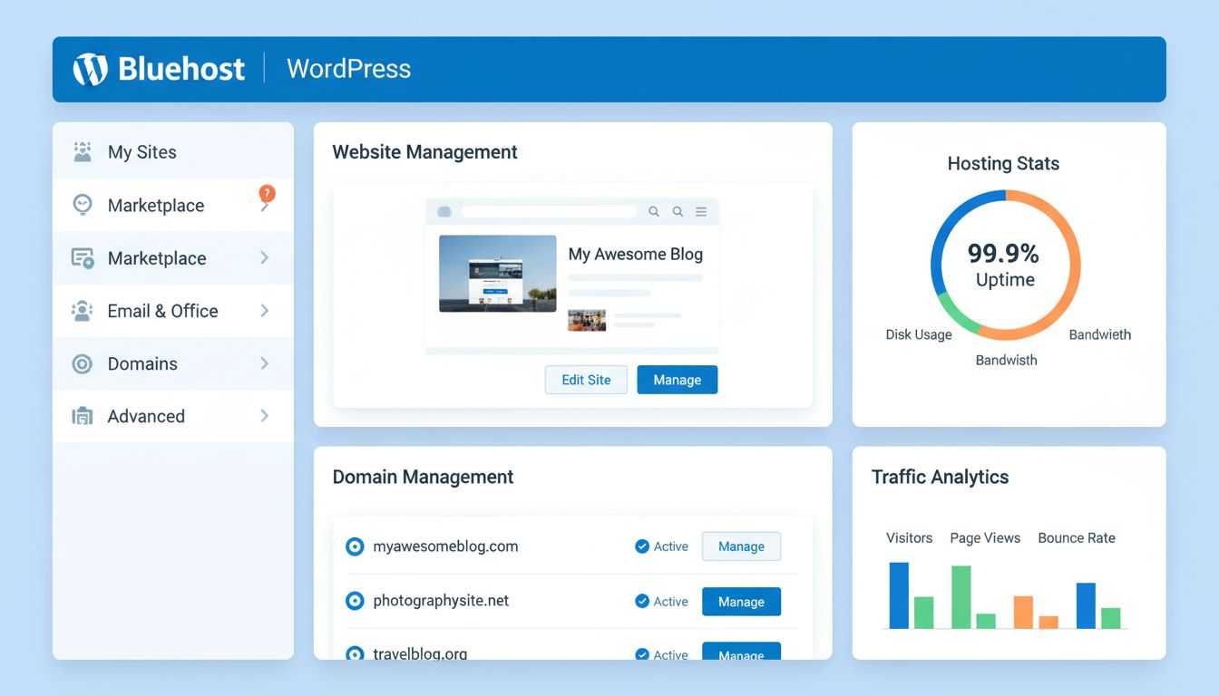This screenshot has height=696, width=1219.
Task: Select the circle marker beside travelblog.org
Action: pyautogui.click(x=355, y=652)
